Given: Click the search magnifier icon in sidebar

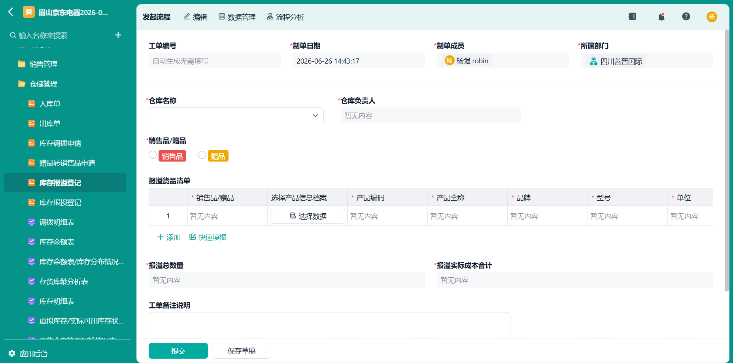Looking at the screenshot, I should 13,36.
